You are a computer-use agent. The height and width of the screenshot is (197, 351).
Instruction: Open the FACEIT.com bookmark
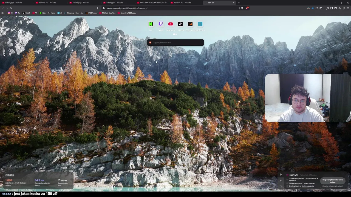(91, 13)
